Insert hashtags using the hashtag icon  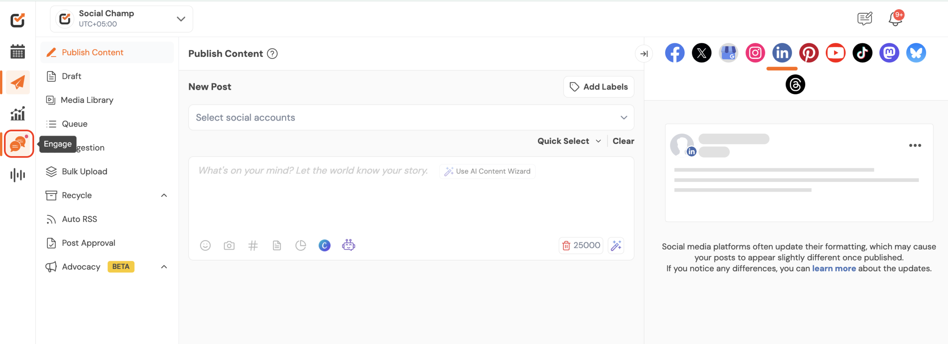click(x=253, y=246)
